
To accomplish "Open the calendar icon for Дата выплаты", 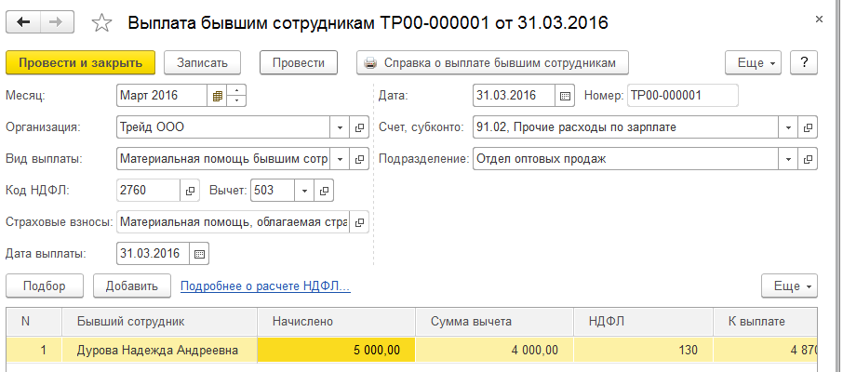I will pos(200,253).
